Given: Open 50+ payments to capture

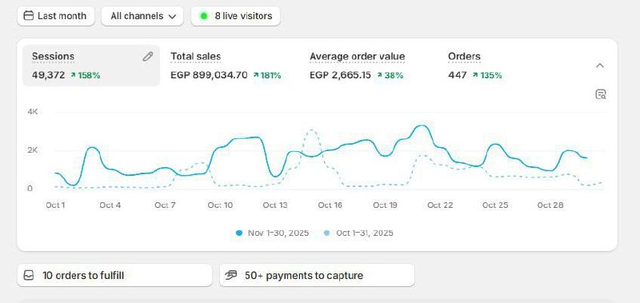Looking at the screenshot, I should coord(317,275).
